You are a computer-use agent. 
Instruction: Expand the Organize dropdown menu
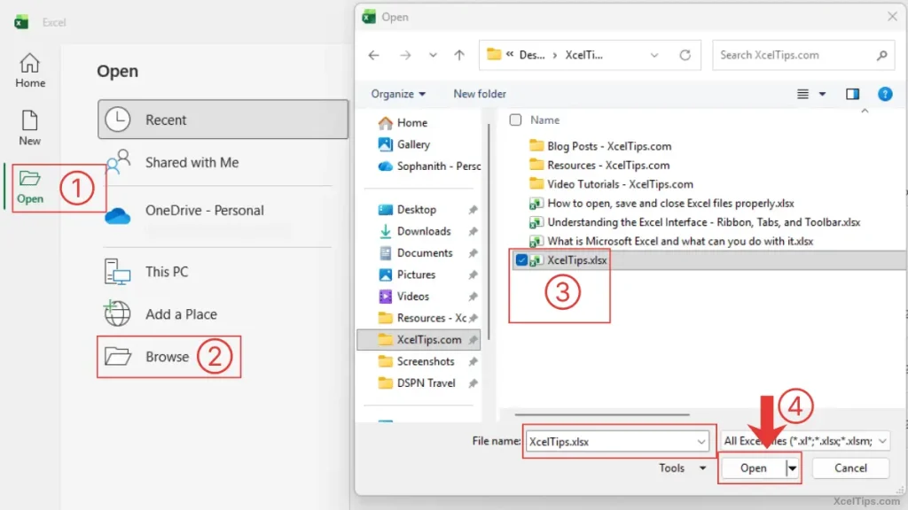click(x=396, y=94)
